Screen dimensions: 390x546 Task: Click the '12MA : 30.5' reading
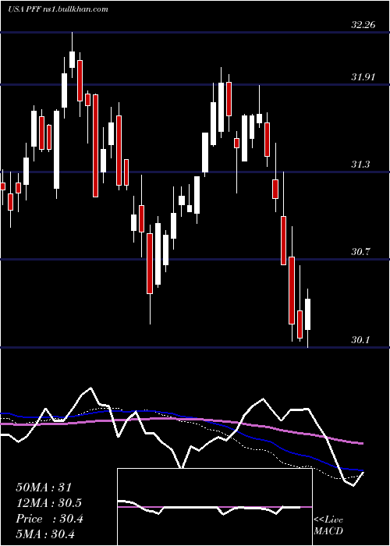pos(49,503)
